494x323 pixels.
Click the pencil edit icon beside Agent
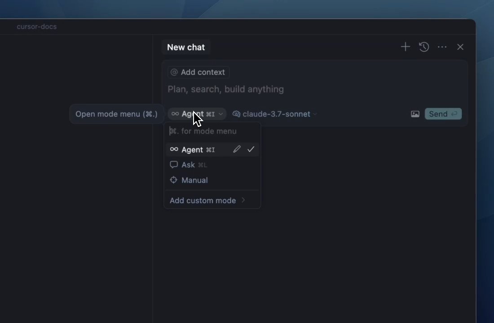(x=237, y=149)
